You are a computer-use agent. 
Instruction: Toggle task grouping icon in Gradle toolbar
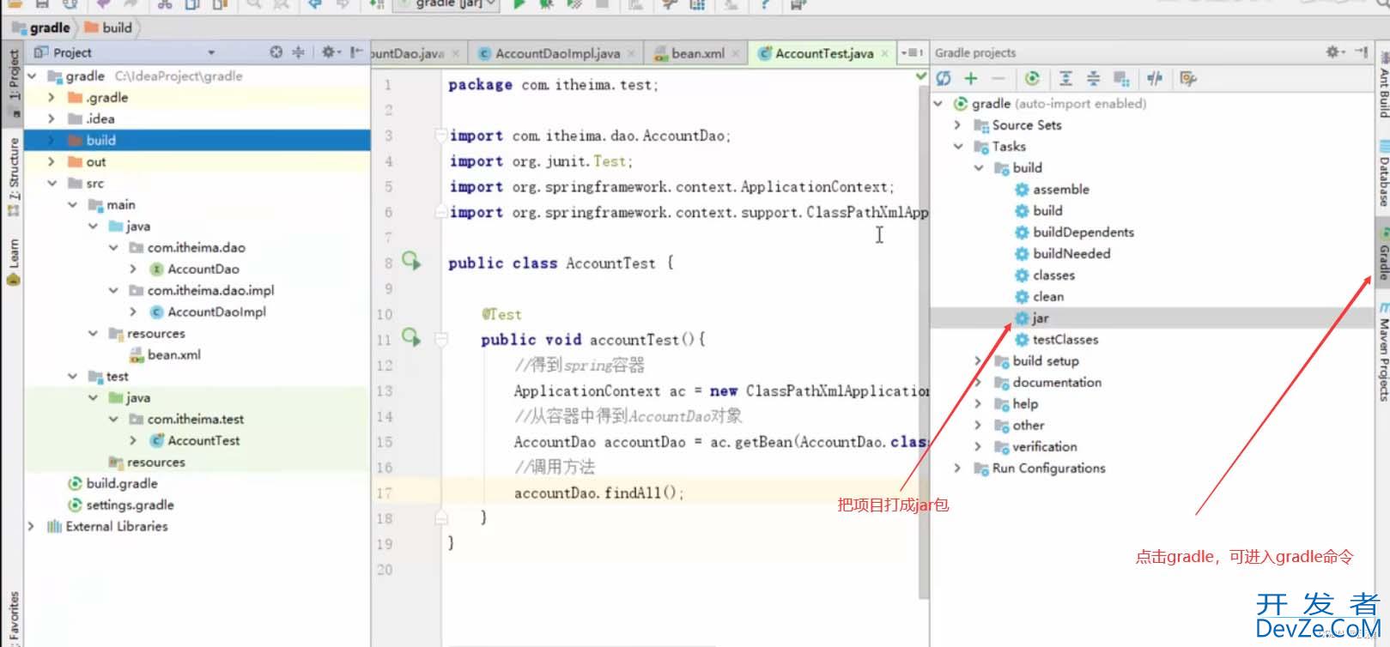pyautogui.click(x=1121, y=78)
